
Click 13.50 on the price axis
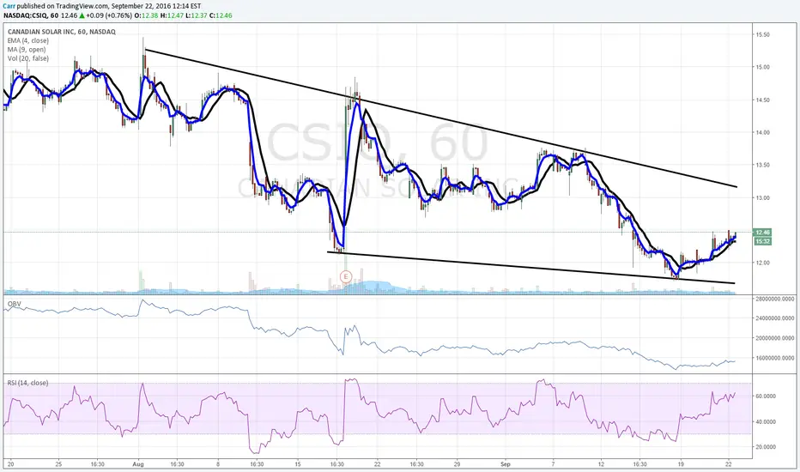coord(763,165)
